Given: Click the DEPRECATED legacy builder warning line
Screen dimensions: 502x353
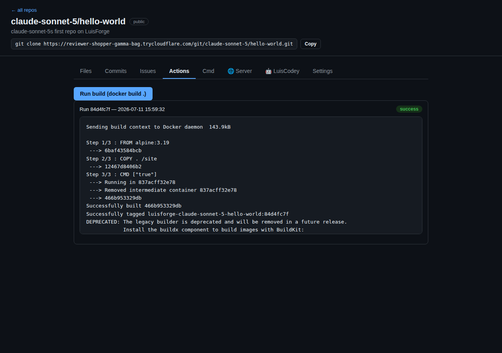Looking at the screenshot, I should 216,222.
